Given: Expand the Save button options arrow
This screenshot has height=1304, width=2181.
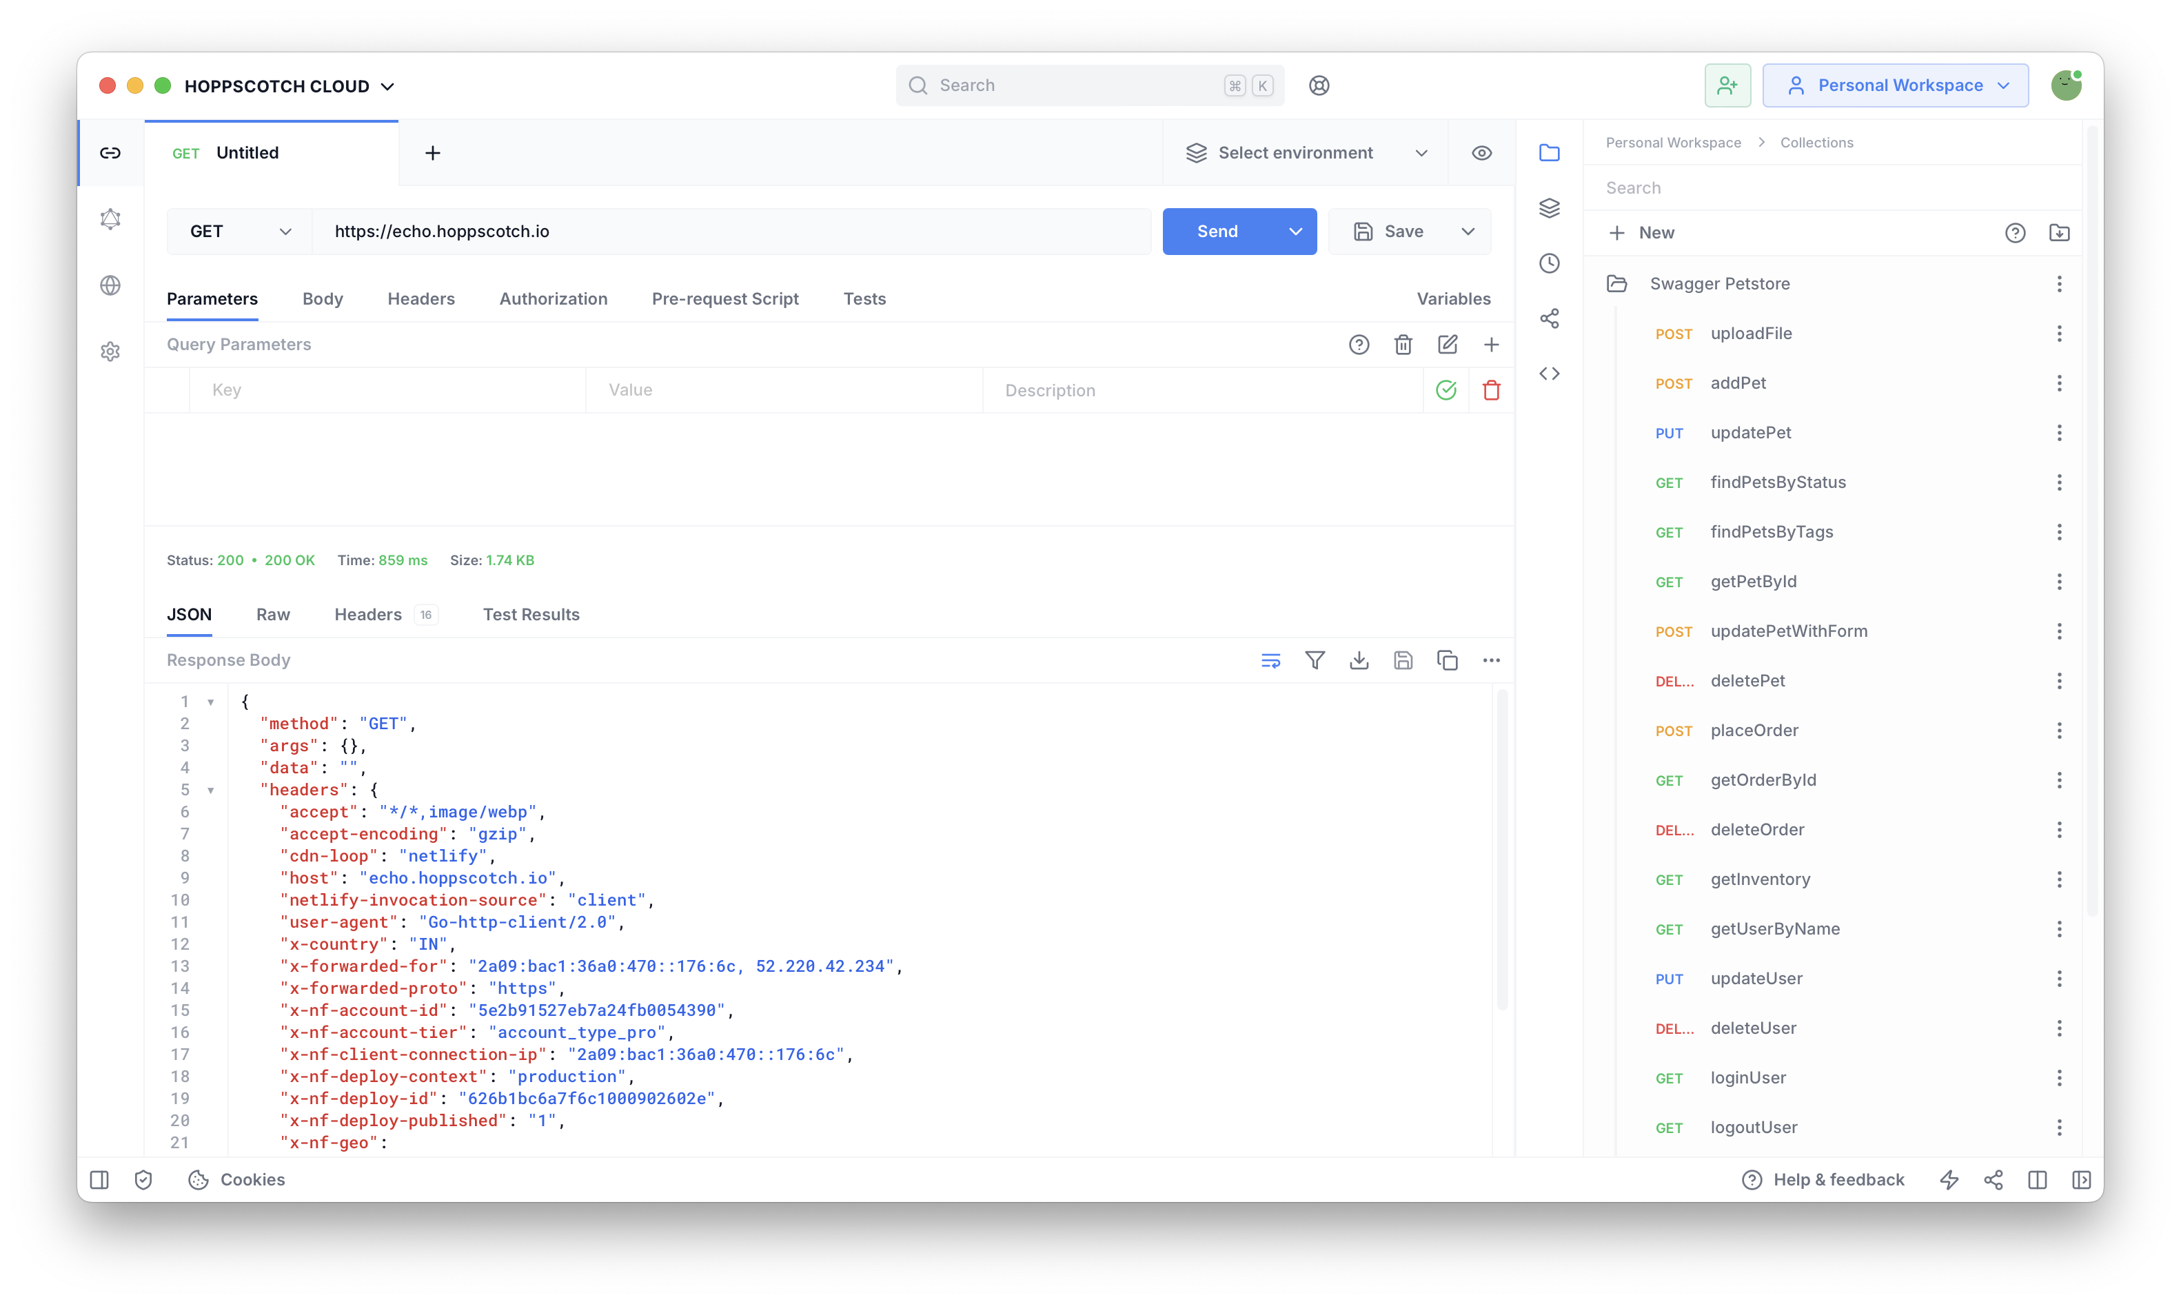Looking at the screenshot, I should click(1468, 231).
